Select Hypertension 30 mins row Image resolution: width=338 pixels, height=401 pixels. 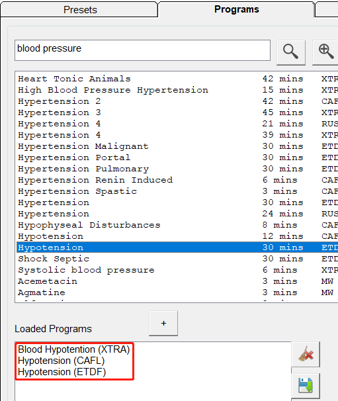(177, 202)
